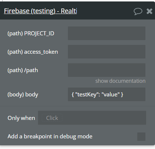Focus the access_token path value field

click(x=107, y=52)
